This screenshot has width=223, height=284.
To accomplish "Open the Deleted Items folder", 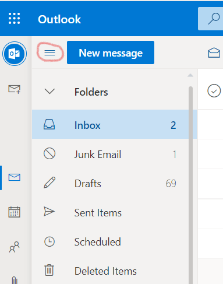I will 110,271.
